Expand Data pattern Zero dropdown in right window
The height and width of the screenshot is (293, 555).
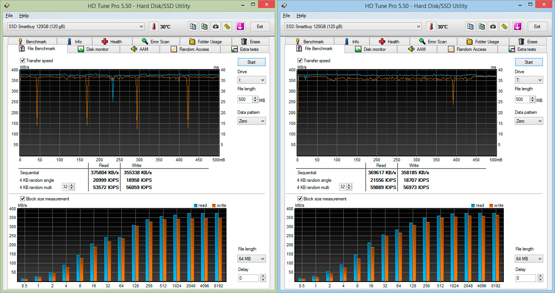(528, 121)
